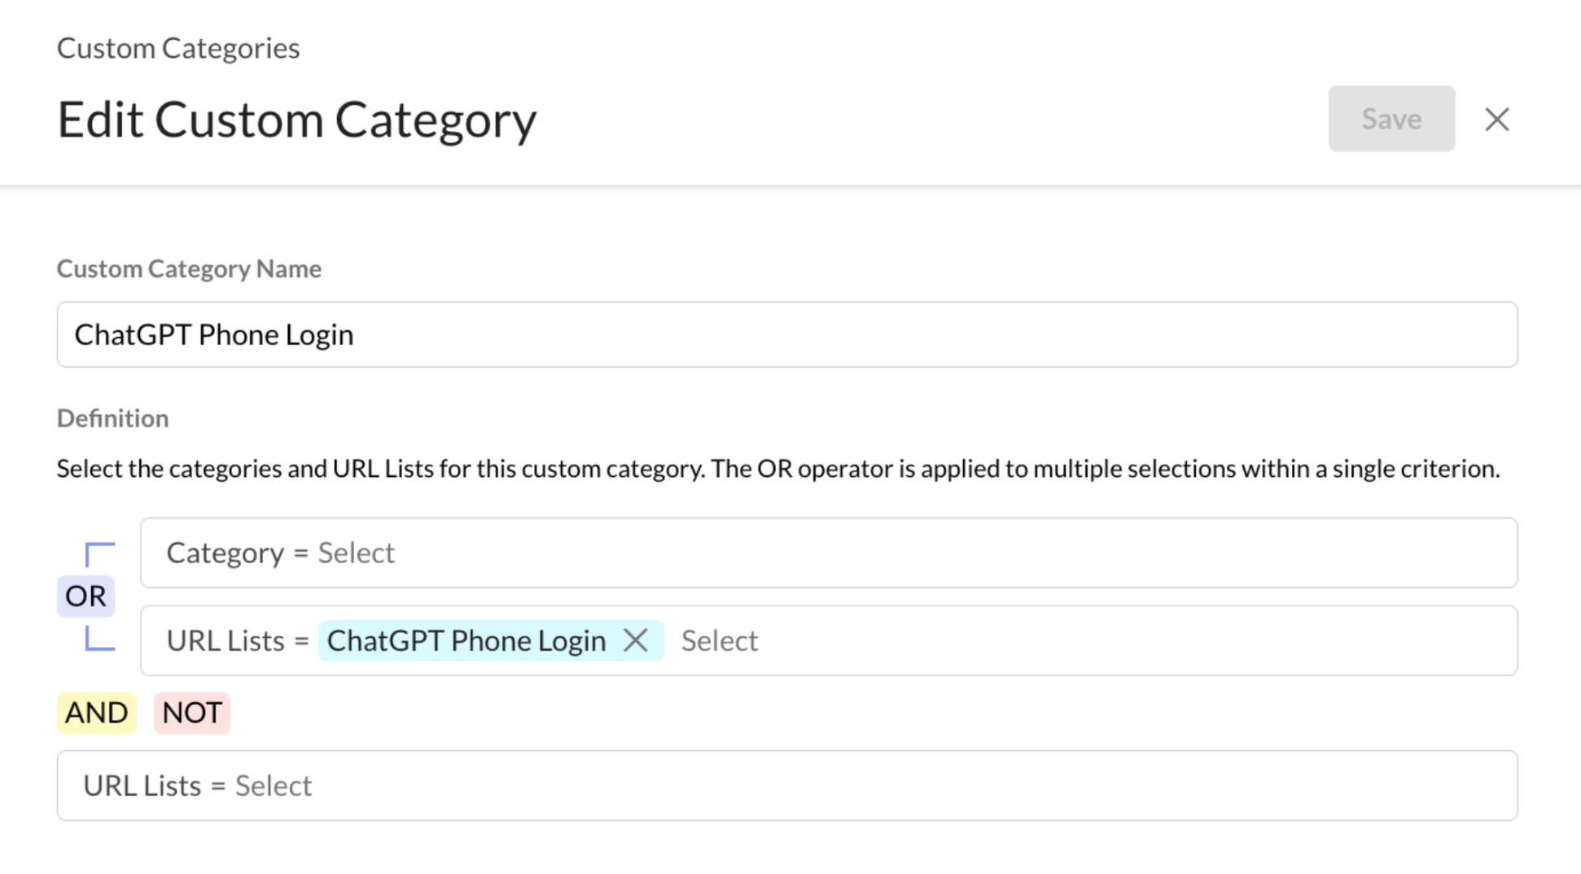Viewport: 1581px width, 874px height.
Task: Open the excluded URL Lists Select dropdown
Action: point(787,785)
